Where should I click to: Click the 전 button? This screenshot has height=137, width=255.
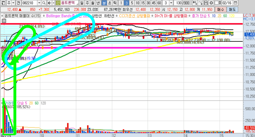pos(18,3)
